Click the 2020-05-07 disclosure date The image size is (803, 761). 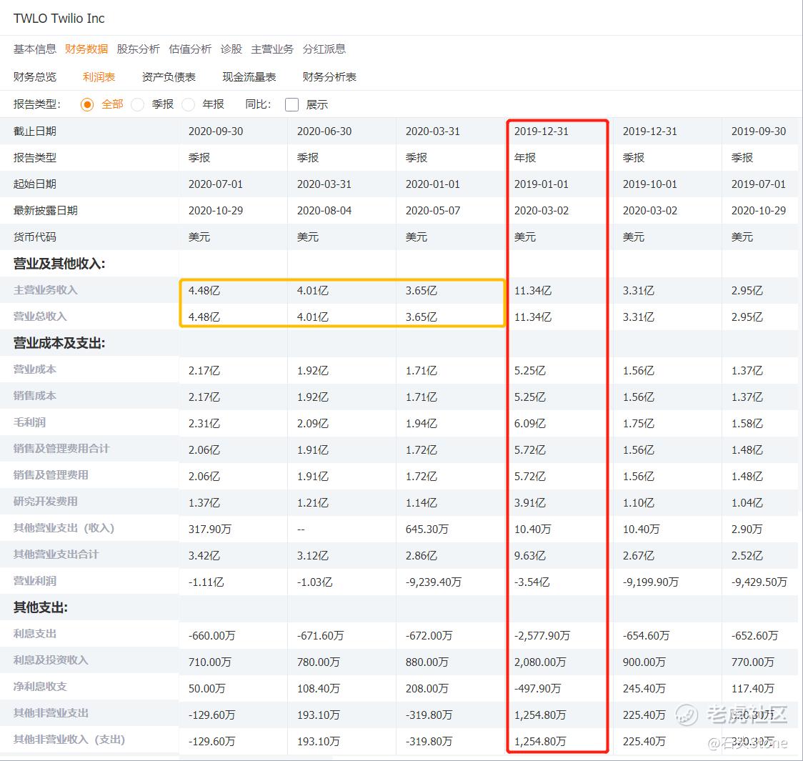point(433,211)
